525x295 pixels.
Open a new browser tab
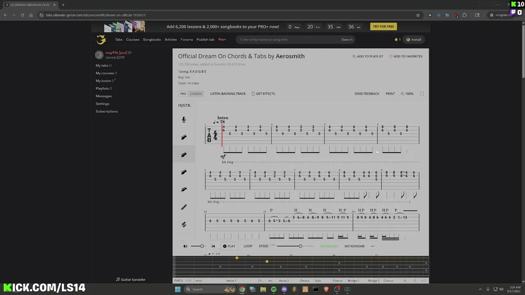63,5
